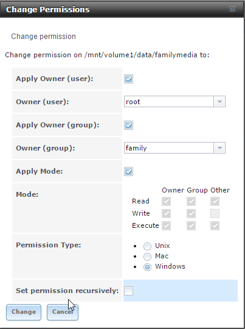
Task: Click the Change button
Action: 24,312
